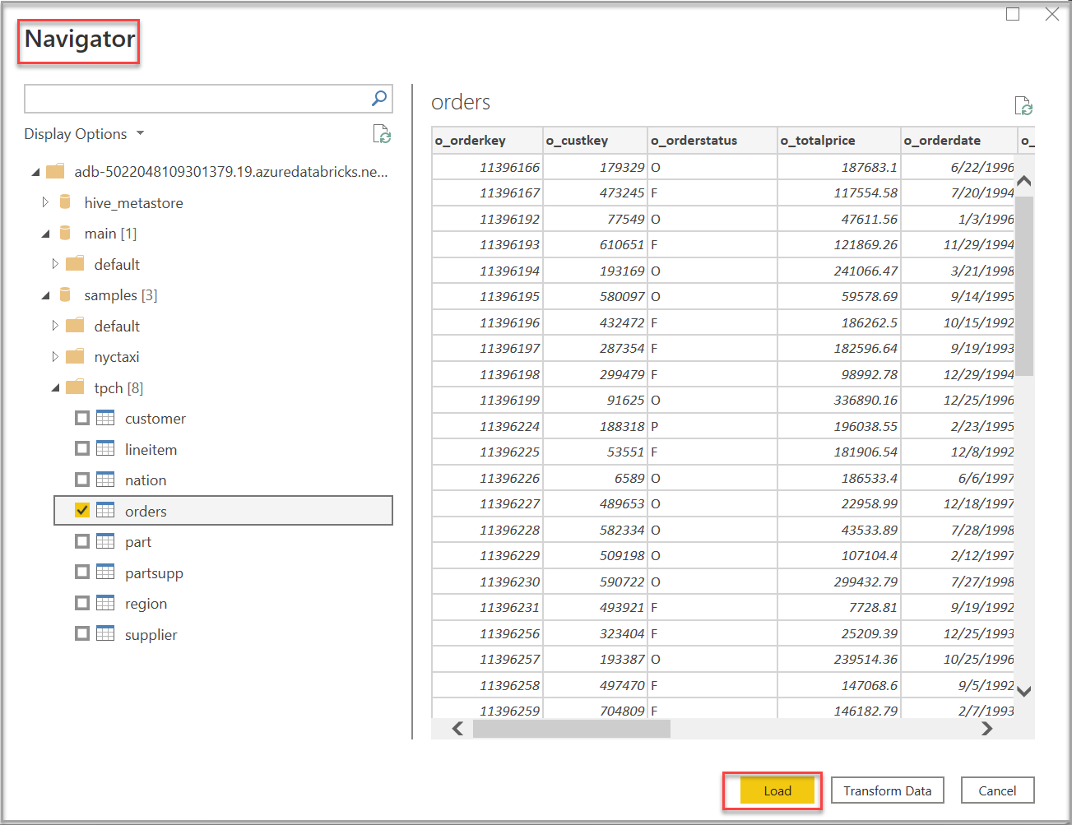Click the search magnifier icon
Viewport: 1072px width, 825px height.
(379, 99)
